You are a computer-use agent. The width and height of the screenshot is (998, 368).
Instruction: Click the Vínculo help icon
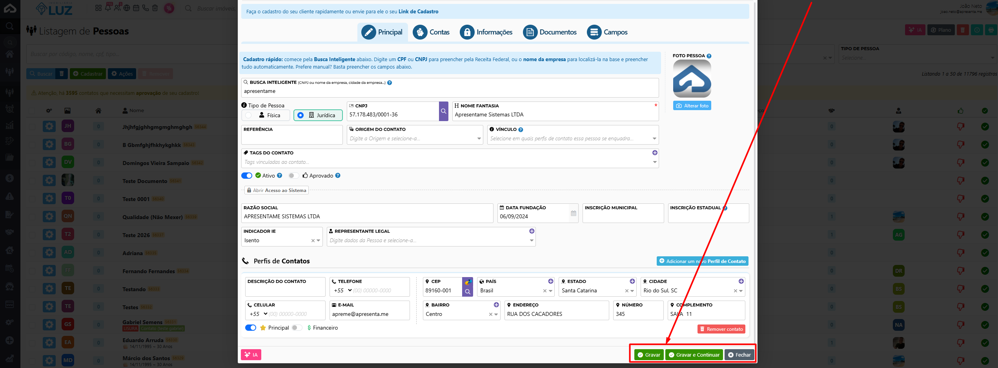click(x=521, y=130)
